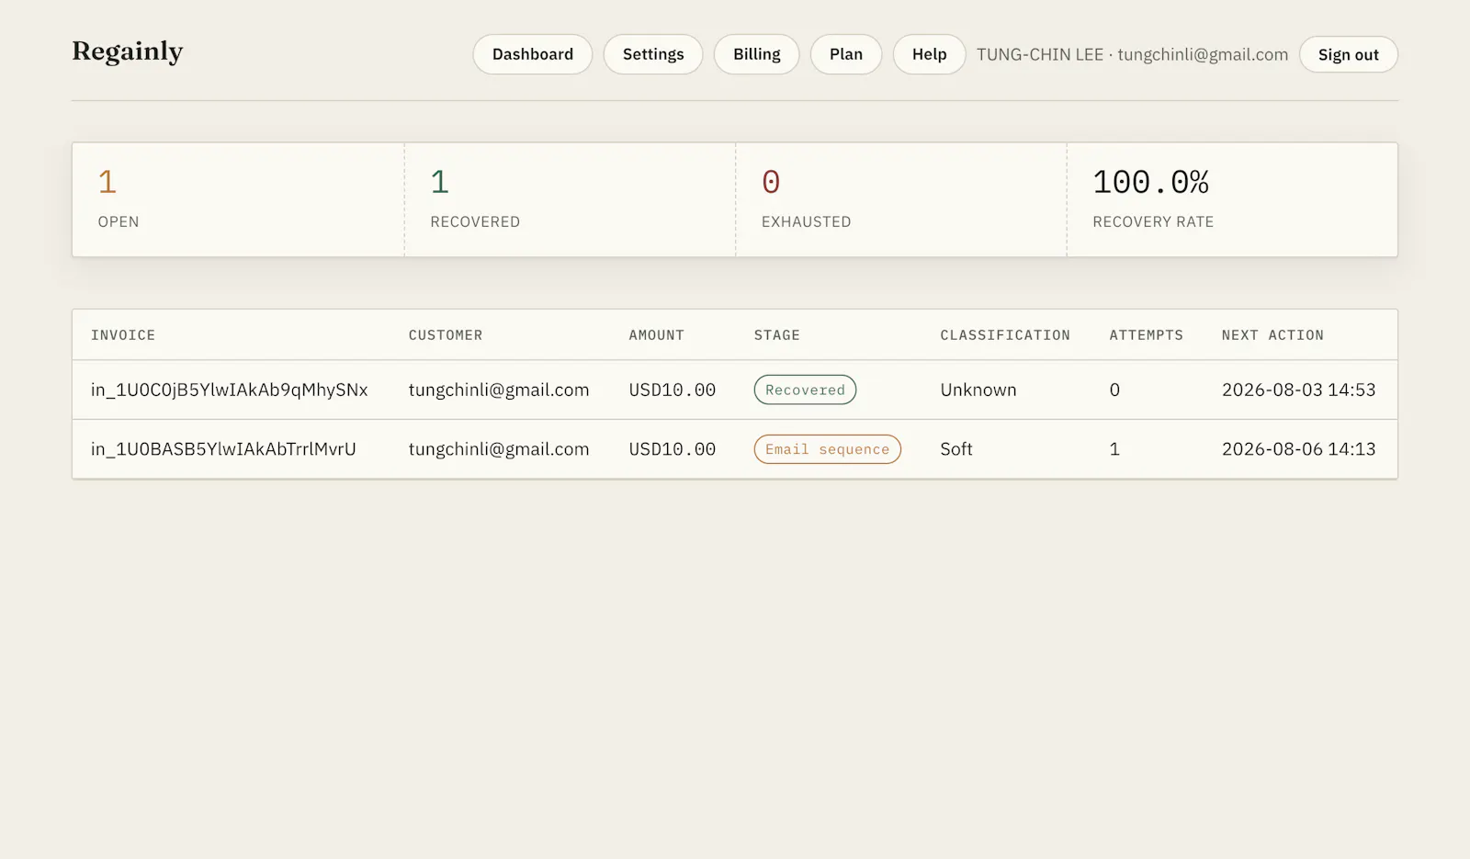Select the EXHAUSTED stat card
Screen dimensions: 1470x859
pos(901,199)
